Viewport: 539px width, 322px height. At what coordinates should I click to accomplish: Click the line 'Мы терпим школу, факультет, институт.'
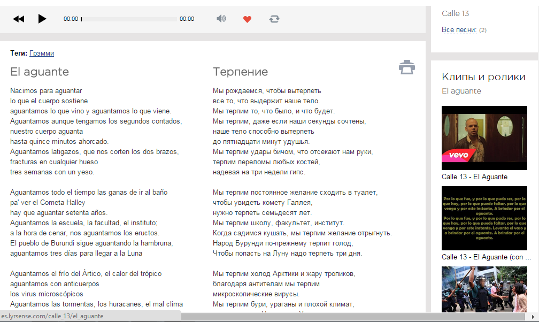coord(279,223)
